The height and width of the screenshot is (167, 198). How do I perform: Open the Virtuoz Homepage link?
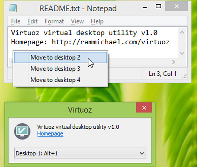(50, 134)
